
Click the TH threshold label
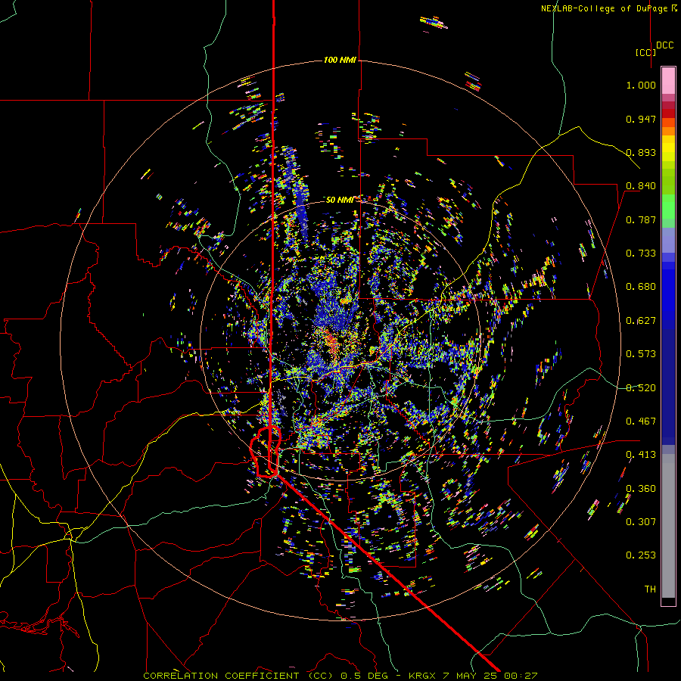point(650,589)
